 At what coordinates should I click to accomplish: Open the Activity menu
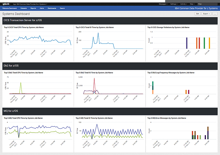(x=184, y=4)
